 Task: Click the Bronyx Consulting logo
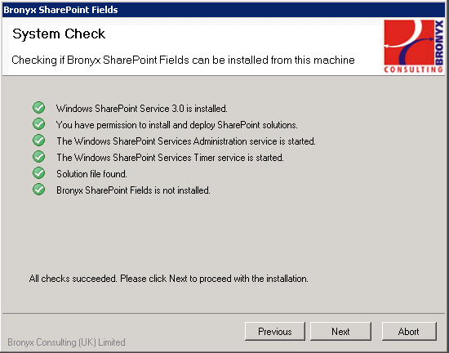413,46
